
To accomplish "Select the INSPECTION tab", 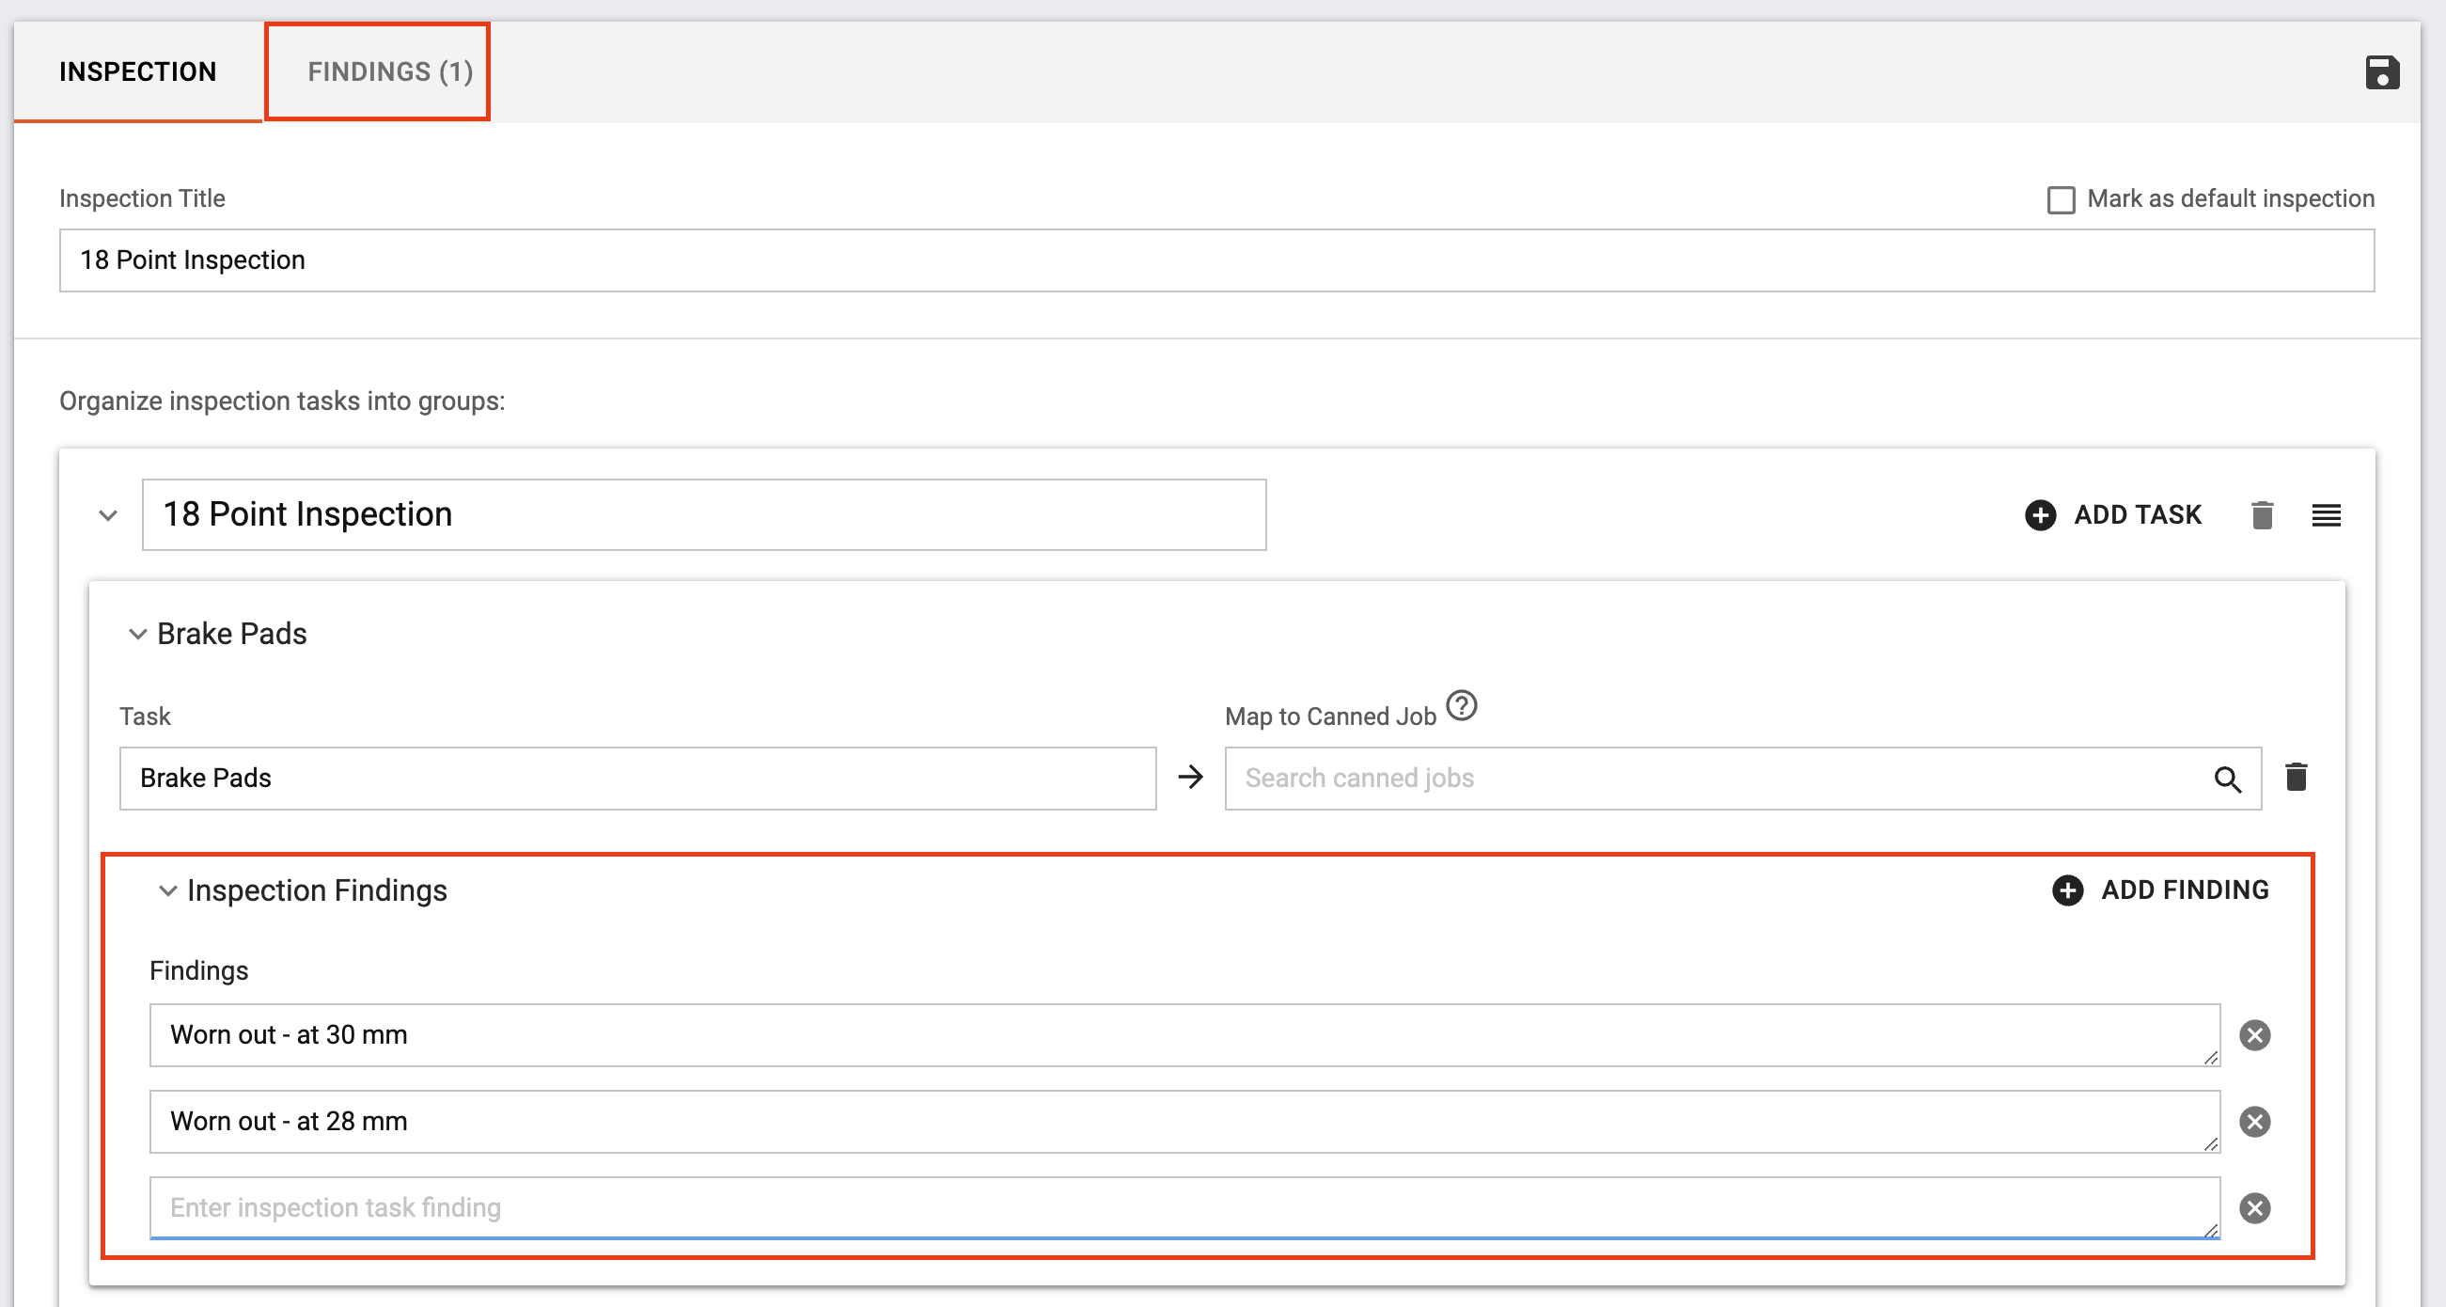I will (137, 72).
